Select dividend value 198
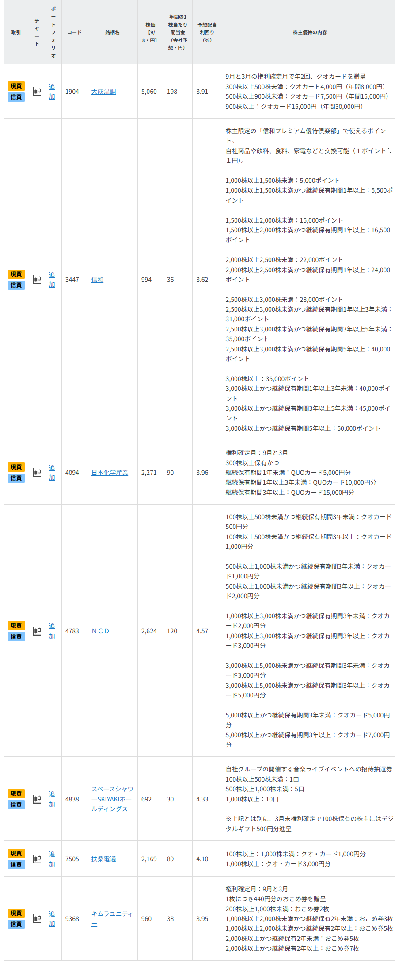 point(172,92)
